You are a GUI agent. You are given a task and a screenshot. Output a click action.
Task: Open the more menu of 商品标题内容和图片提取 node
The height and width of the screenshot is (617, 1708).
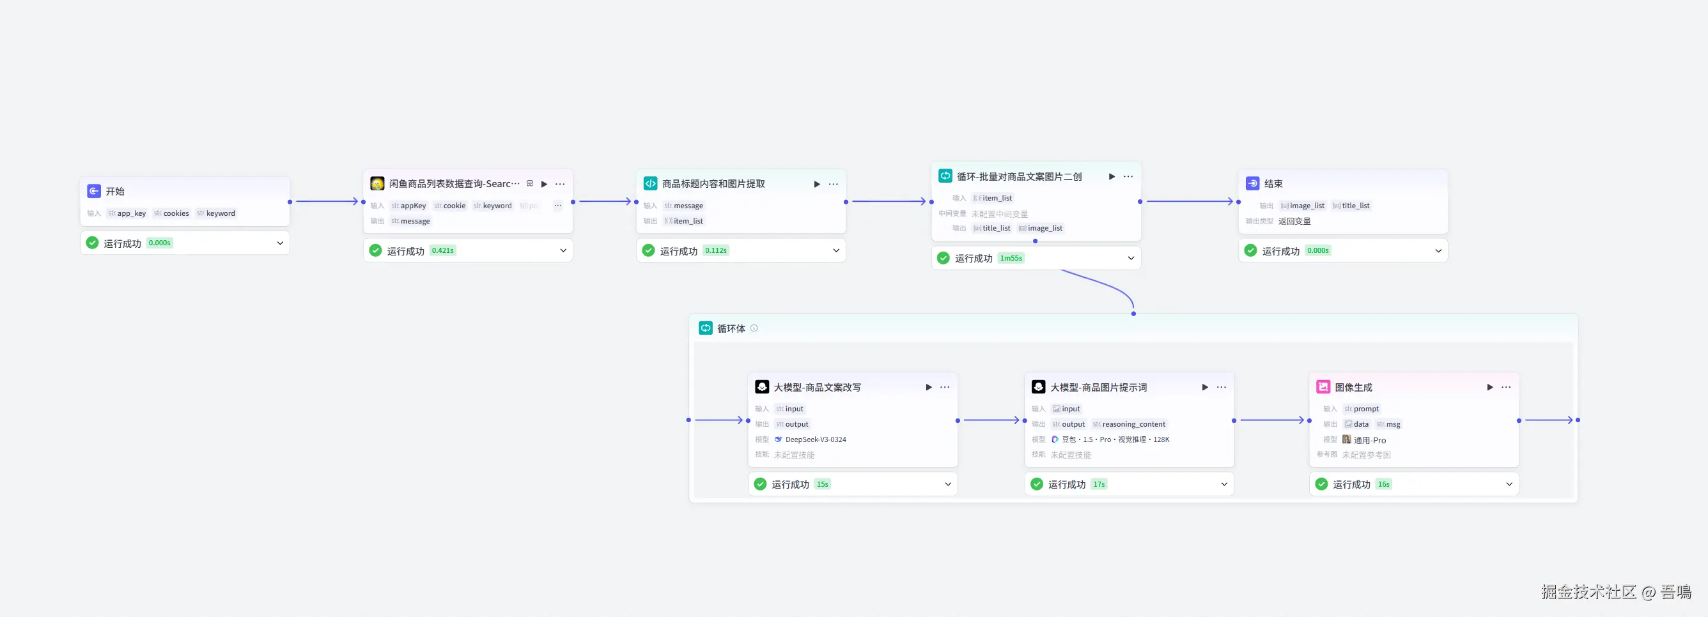pos(834,184)
